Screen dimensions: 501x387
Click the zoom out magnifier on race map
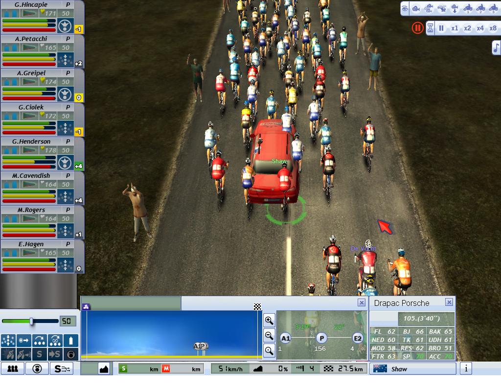click(x=269, y=336)
